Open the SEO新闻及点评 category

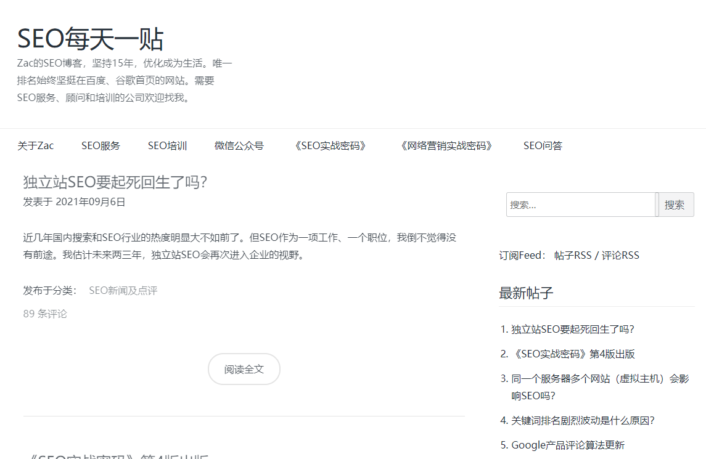pos(123,290)
